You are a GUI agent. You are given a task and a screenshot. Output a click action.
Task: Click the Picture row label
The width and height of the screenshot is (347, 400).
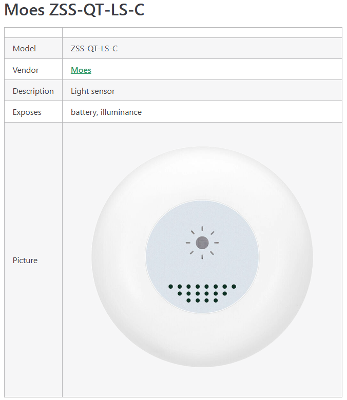(25, 260)
